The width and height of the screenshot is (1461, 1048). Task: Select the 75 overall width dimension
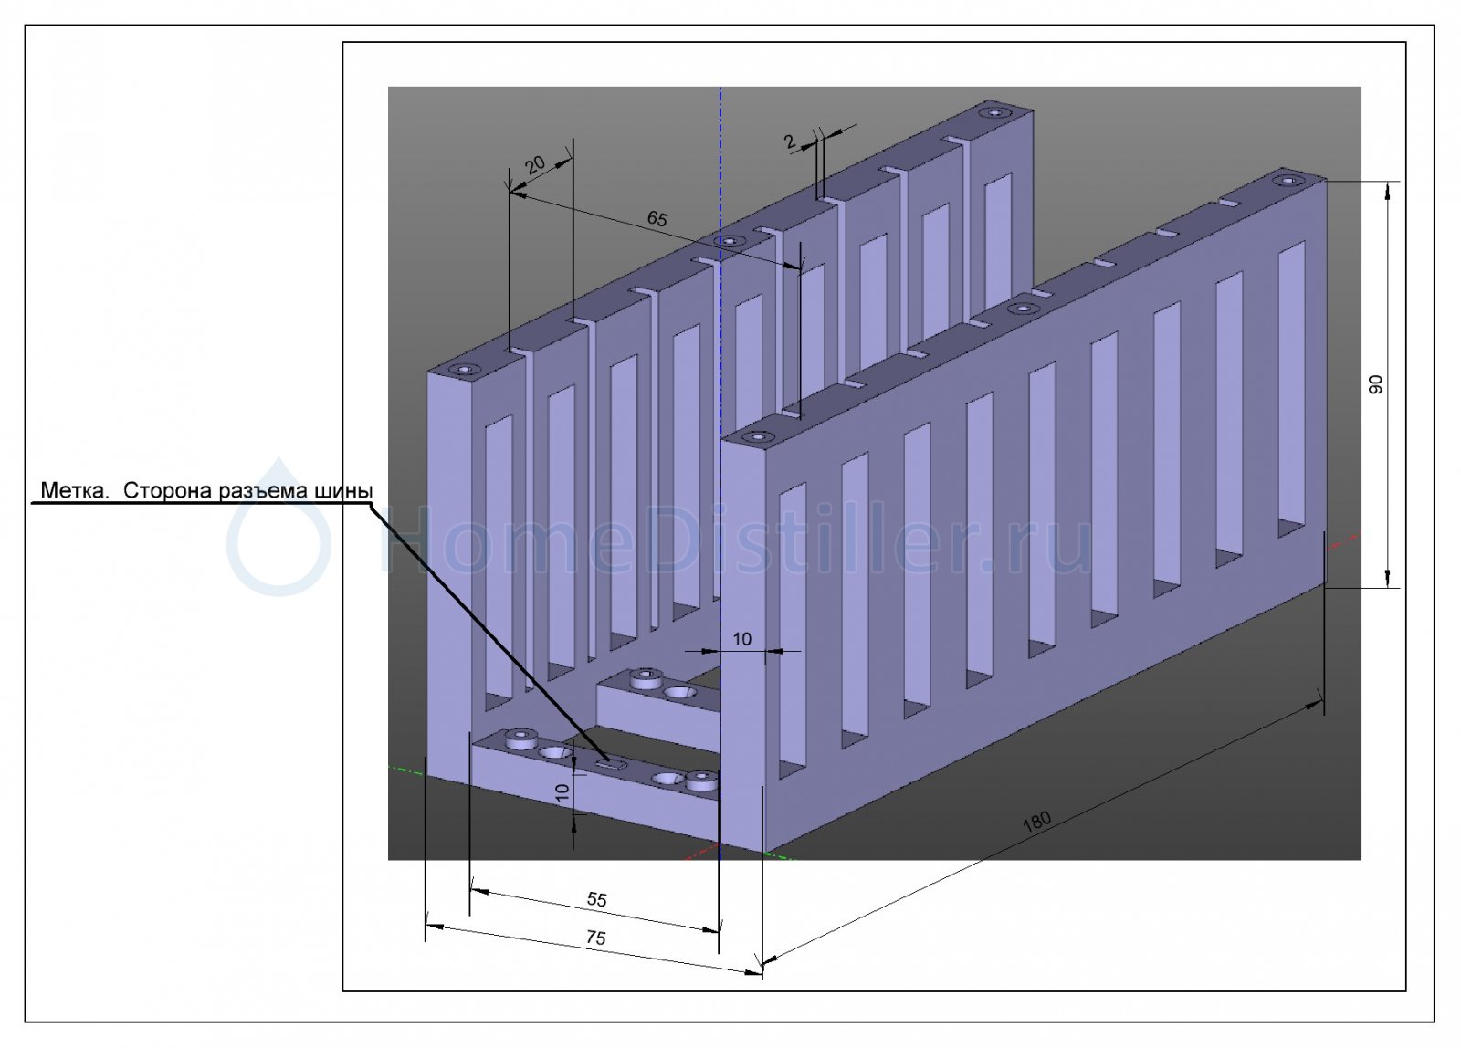(x=595, y=938)
